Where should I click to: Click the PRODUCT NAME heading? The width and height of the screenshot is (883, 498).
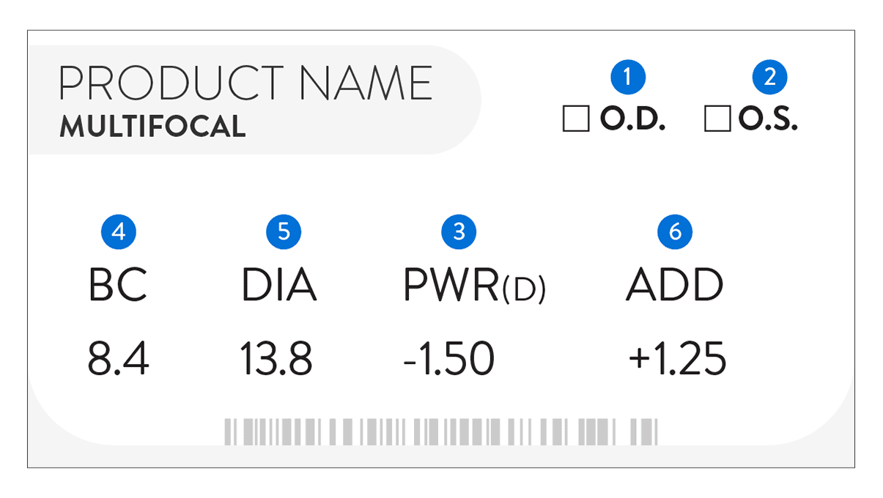245,83
